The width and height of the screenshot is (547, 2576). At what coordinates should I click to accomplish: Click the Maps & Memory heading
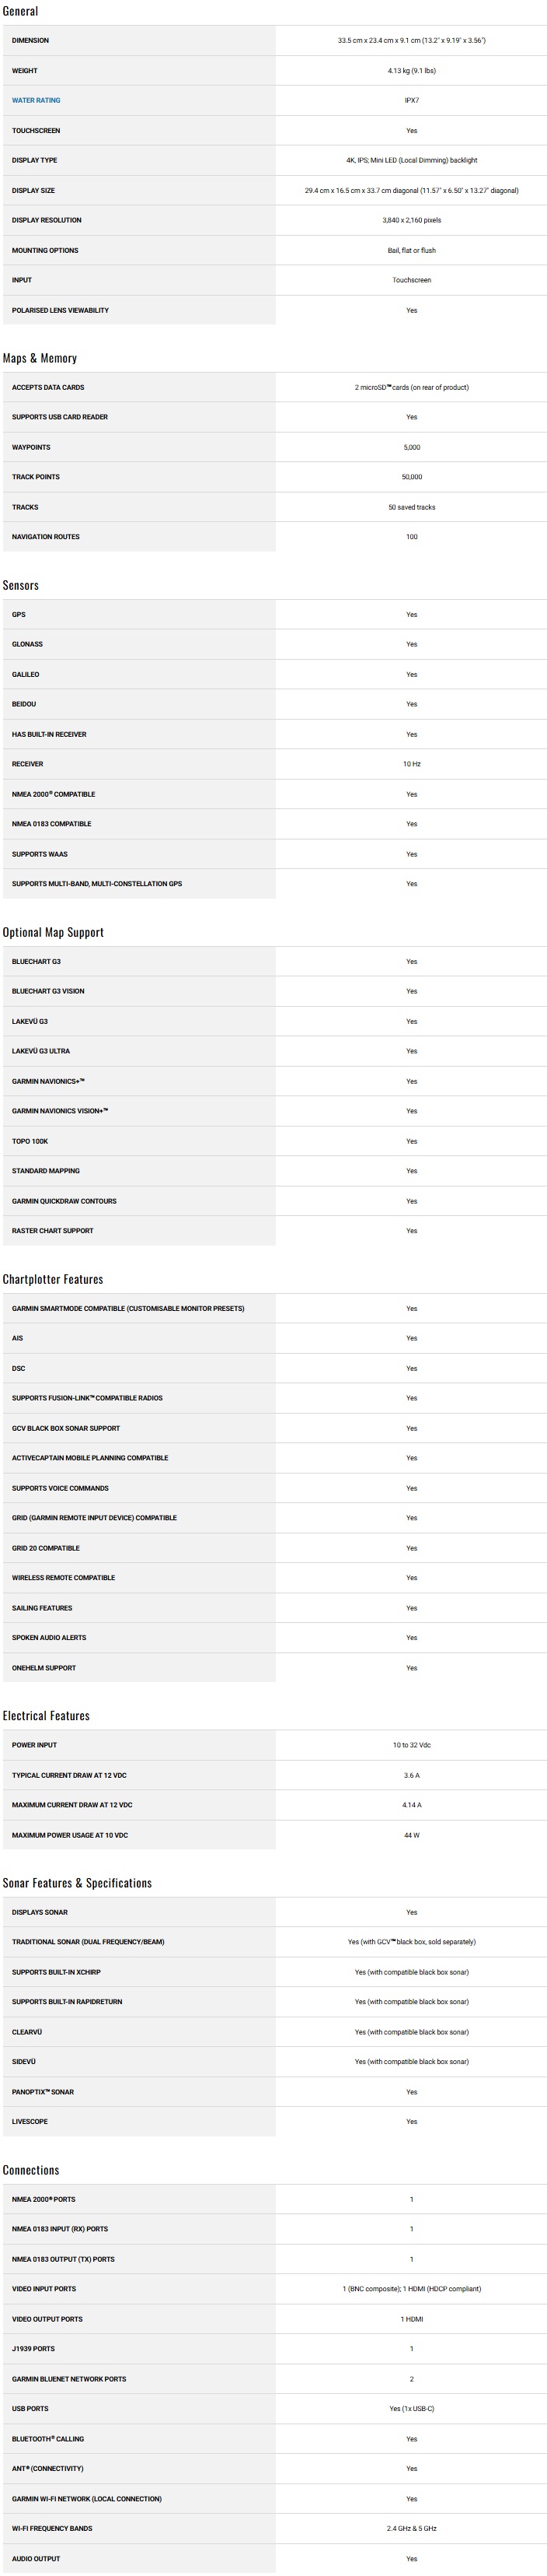(x=39, y=358)
